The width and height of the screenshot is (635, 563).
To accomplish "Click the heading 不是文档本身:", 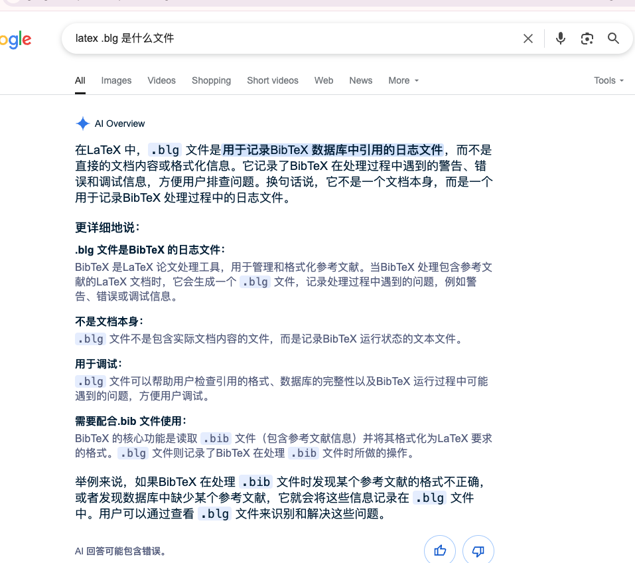I will click(x=109, y=321).
